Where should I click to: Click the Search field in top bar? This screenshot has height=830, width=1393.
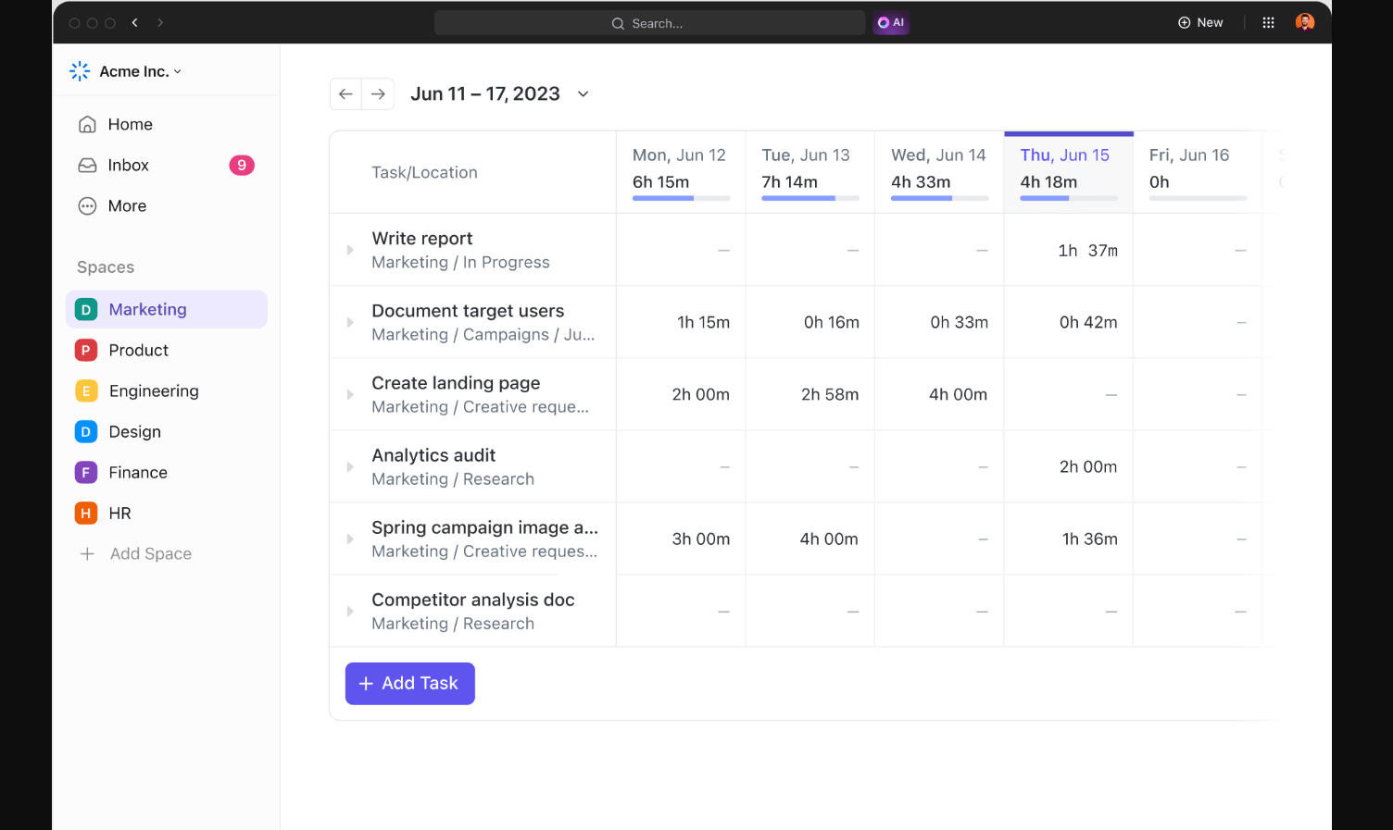click(649, 23)
